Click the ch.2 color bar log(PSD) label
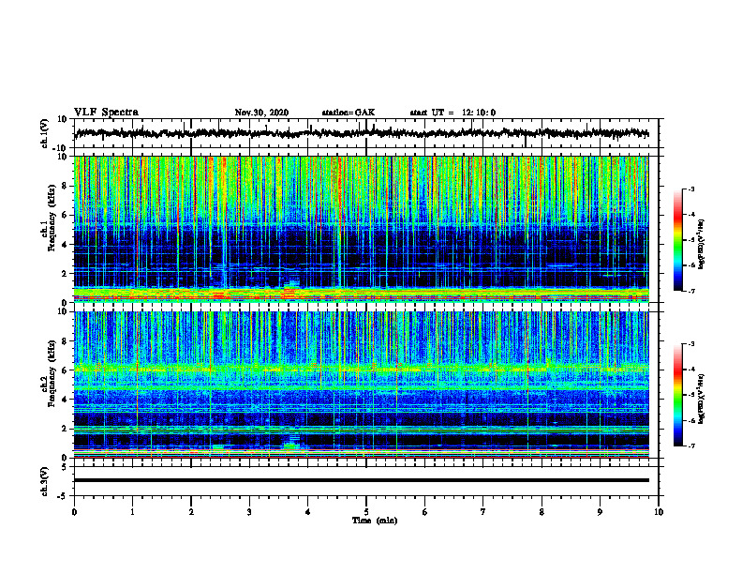The height and width of the screenshot is (574, 742). click(701, 400)
